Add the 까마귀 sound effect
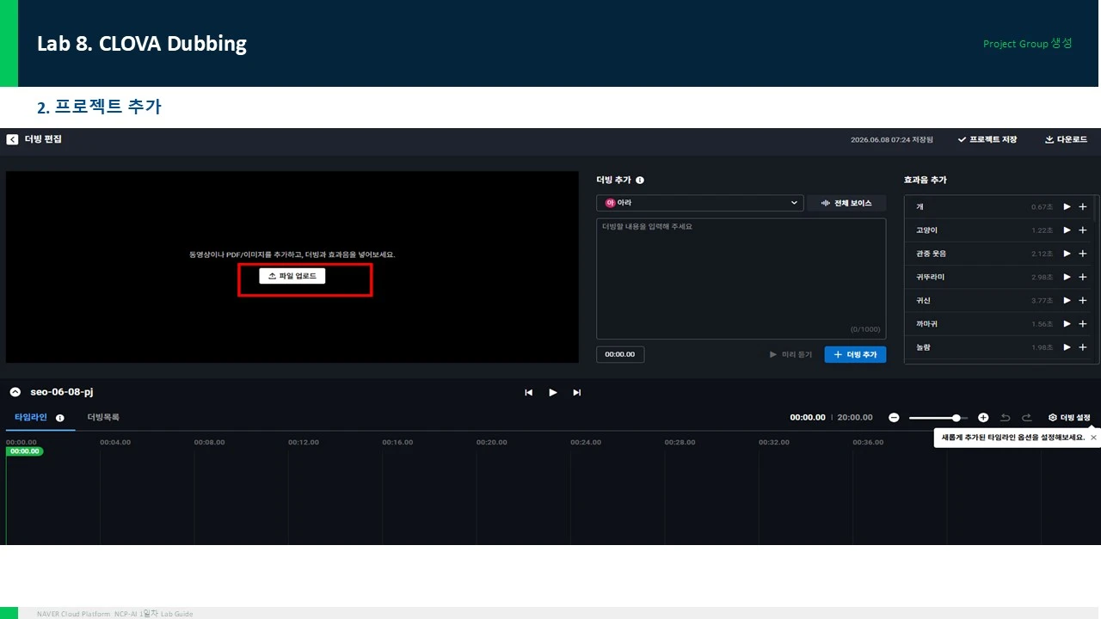 1083,324
